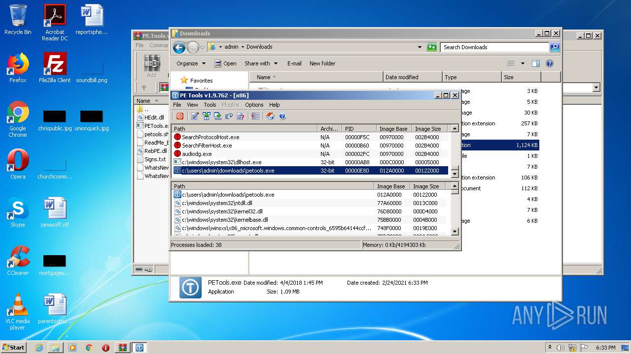The image size is (631, 354).
Task: Show hidden tray icons arrow
Action: click(x=549, y=348)
